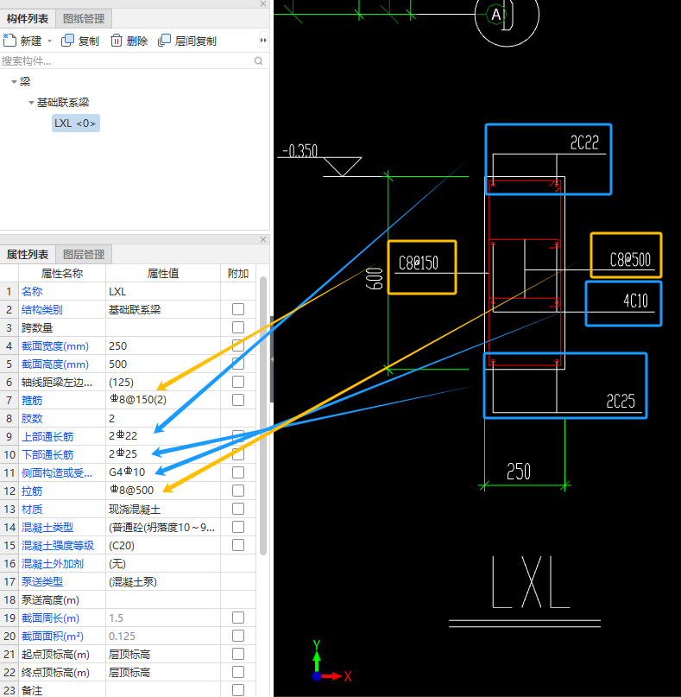The image size is (681, 697).
Task: Toggle the 材质 附加 checkbox
Action: 238,509
